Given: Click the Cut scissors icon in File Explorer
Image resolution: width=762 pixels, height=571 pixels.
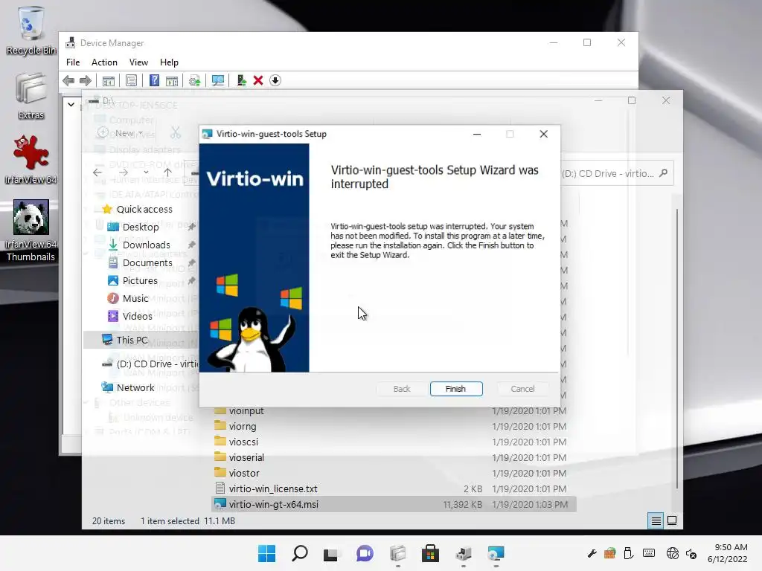Looking at the screenshot, I should 176,132.
